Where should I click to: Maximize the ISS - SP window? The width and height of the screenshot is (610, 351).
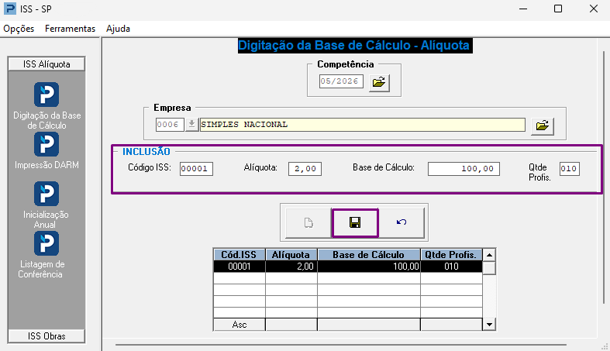(558, 9)
